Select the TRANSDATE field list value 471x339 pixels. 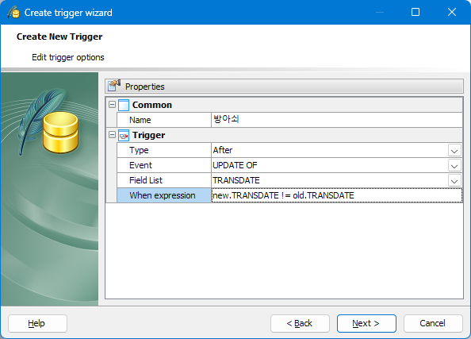[x=236, y=180]
